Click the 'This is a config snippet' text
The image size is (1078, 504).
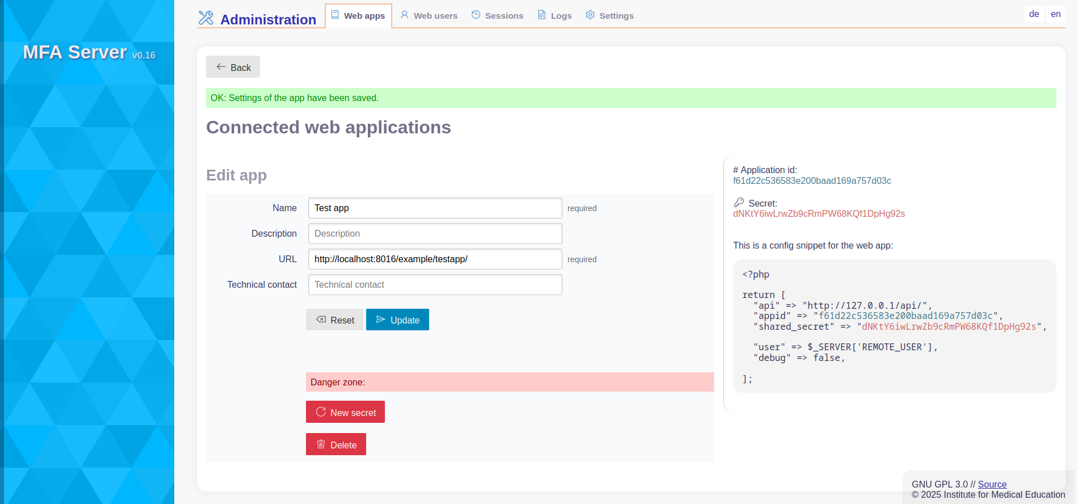813,245
